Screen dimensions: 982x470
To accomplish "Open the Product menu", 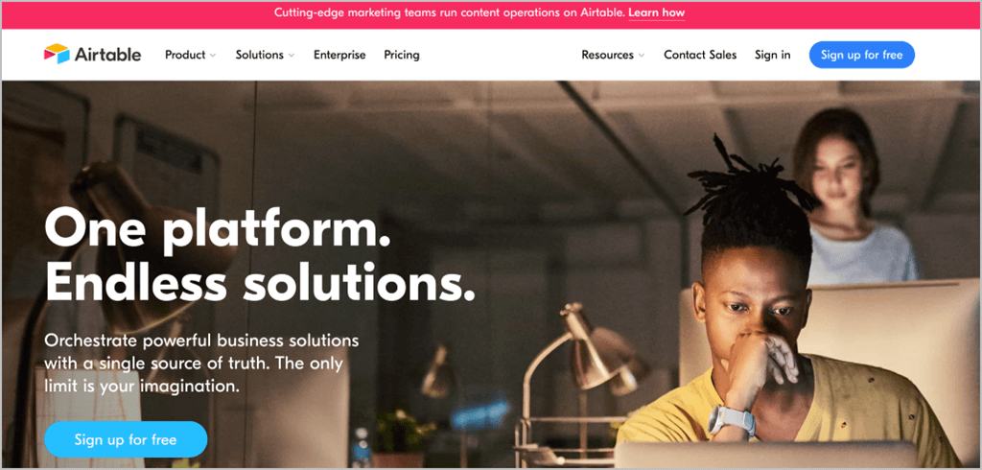I will tap(185, 55).
